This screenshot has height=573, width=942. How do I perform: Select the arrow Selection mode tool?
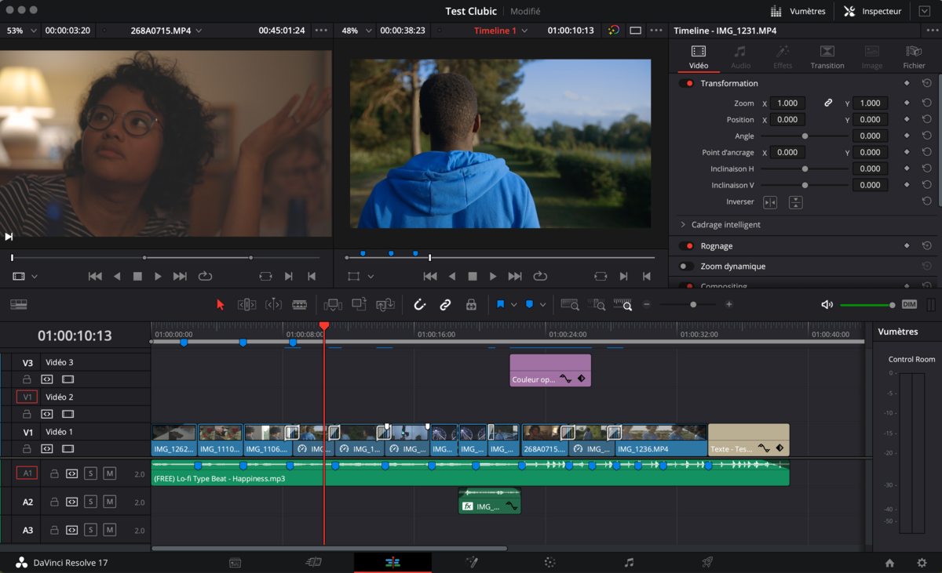[221, 305]
